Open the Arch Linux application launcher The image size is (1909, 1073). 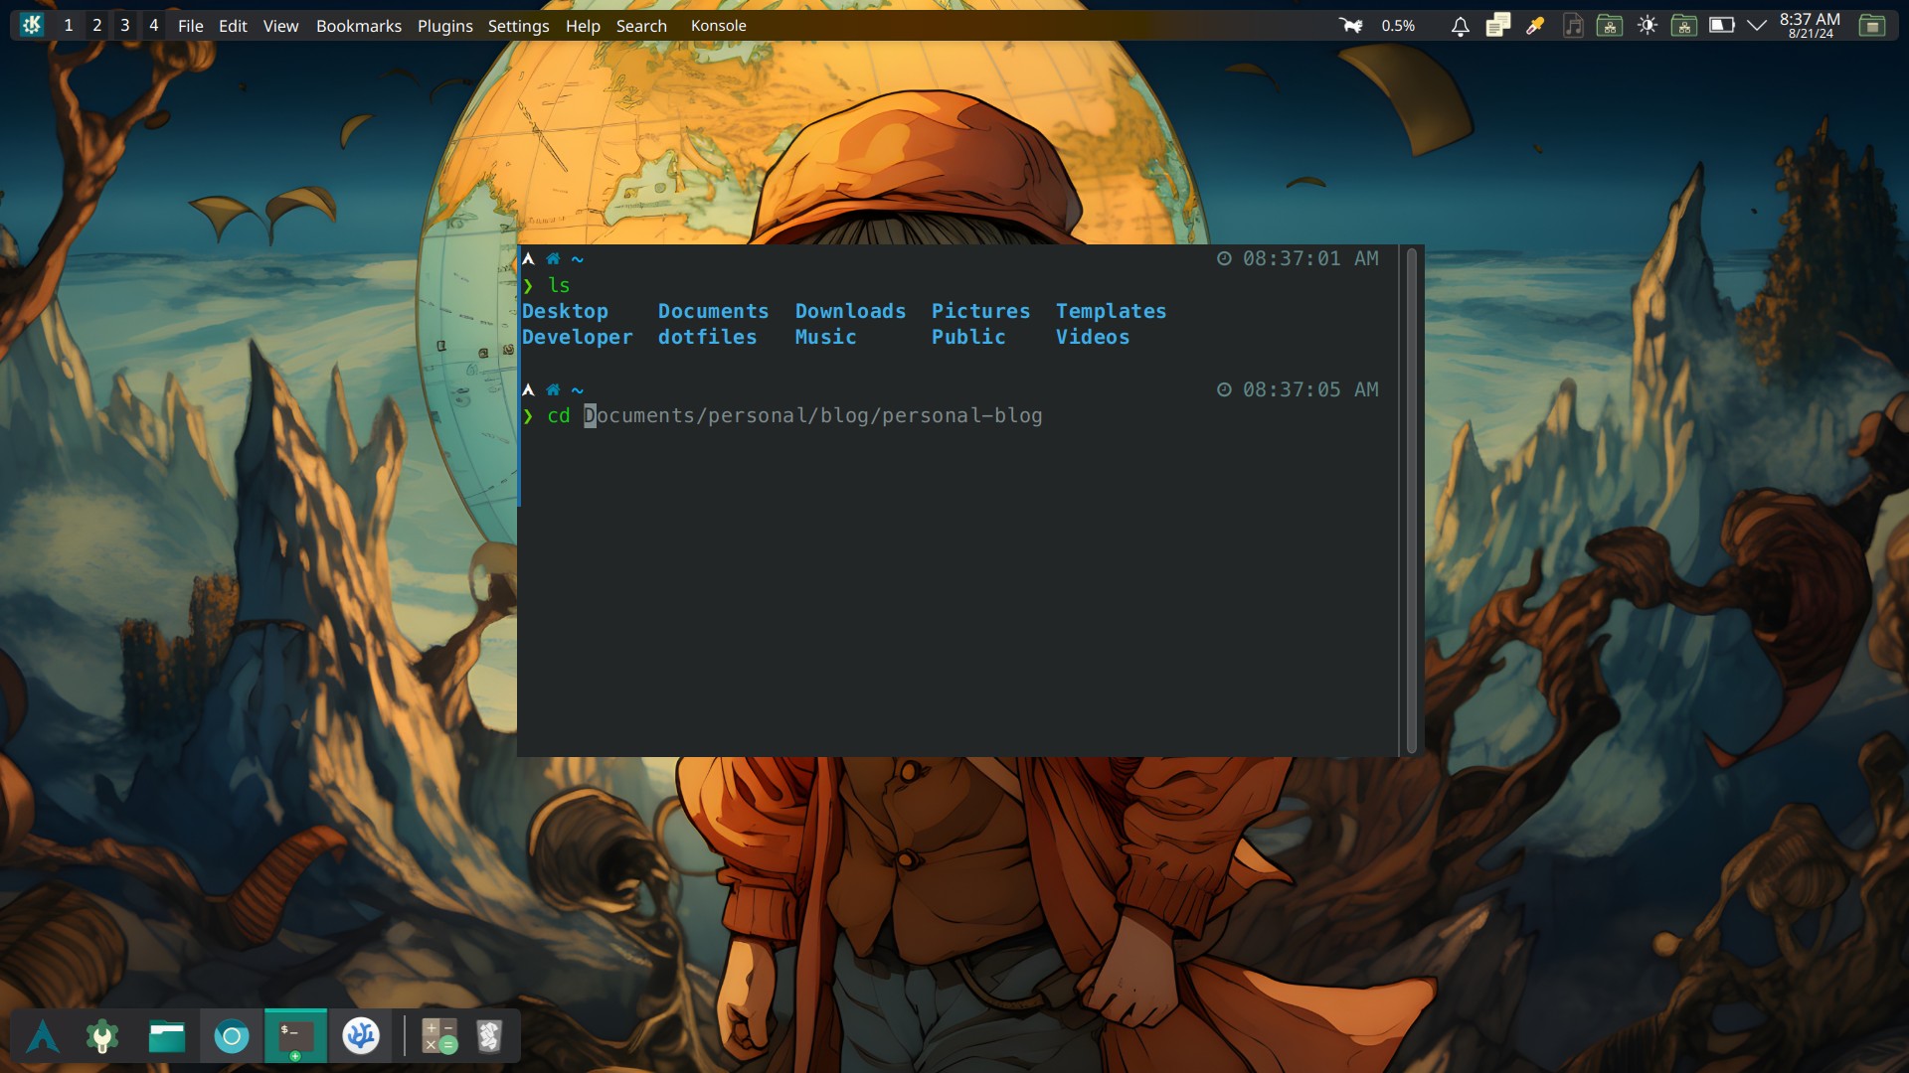click(x=42, y=1036)
